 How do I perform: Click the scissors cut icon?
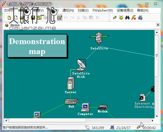78,18
